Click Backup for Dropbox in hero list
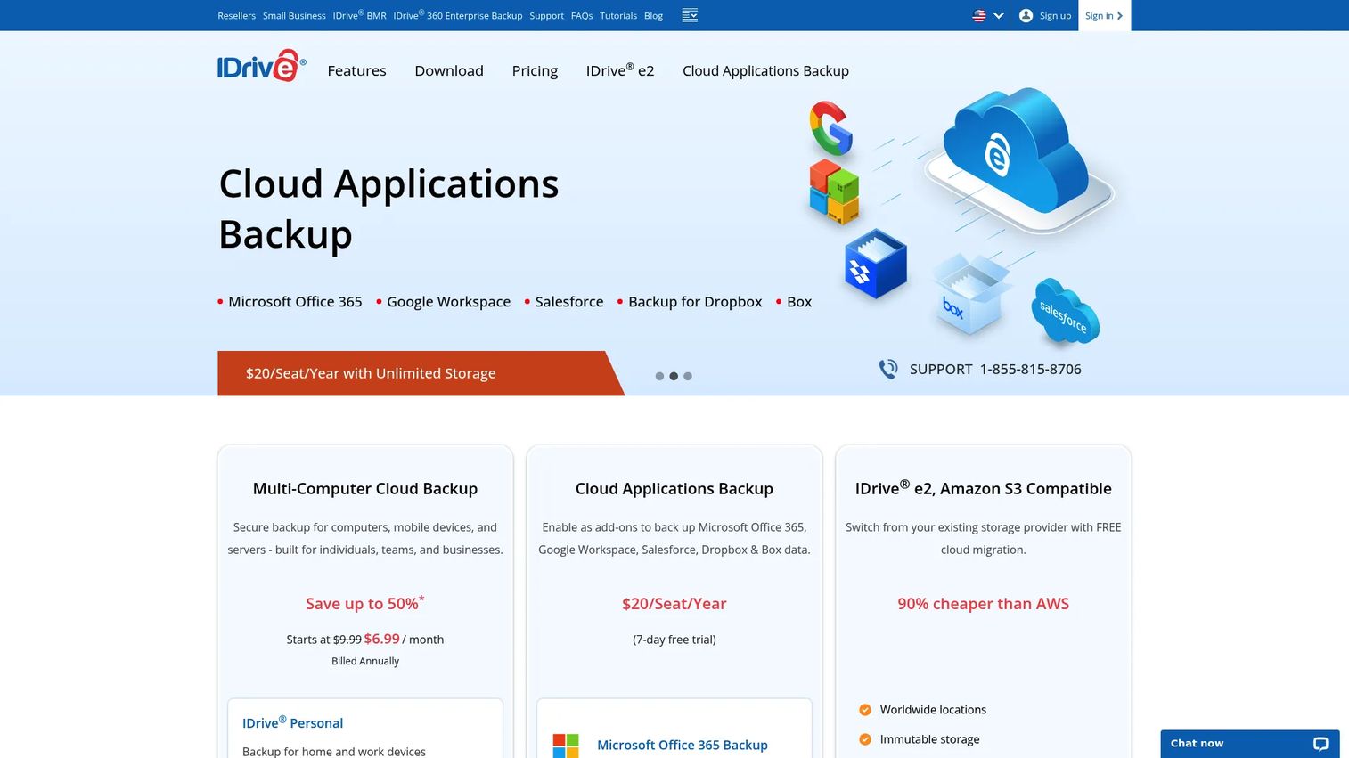This screenshot has height=758, width=1349. [695, 302]
